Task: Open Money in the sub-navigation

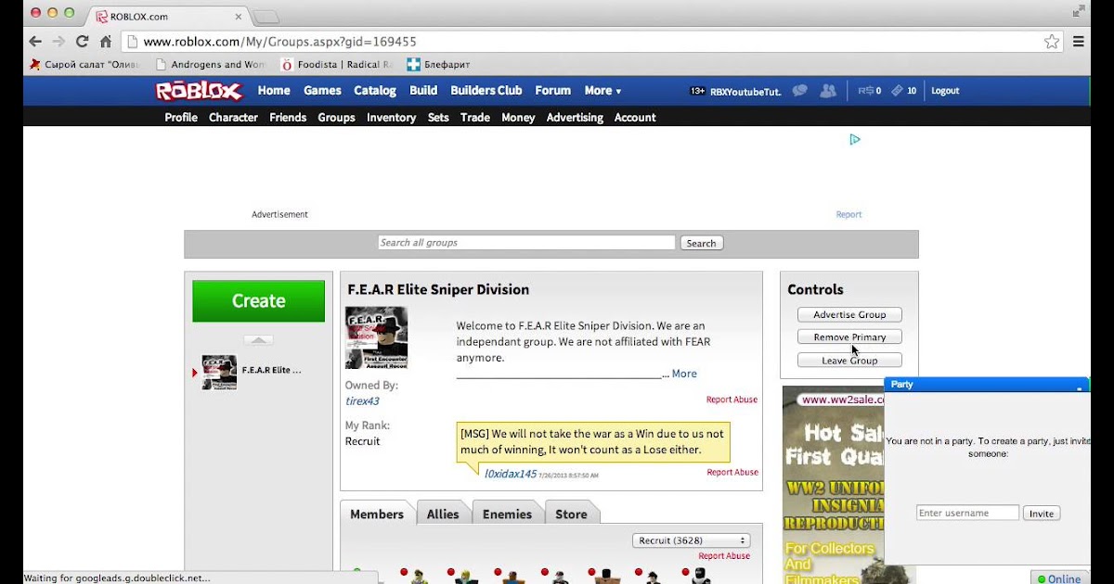Action: [518, 118]
